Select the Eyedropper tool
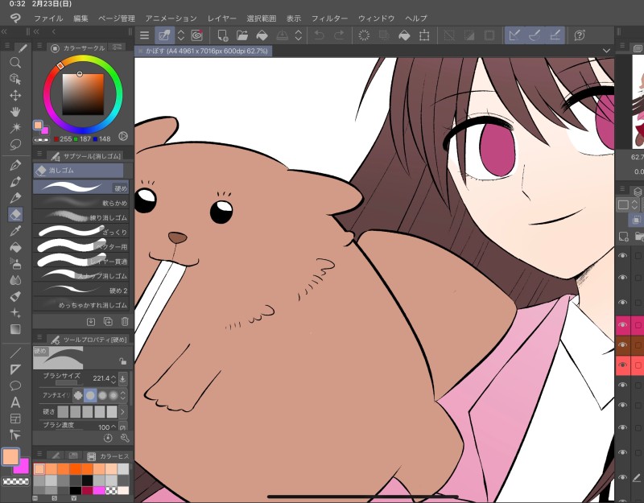 [x=15, y=231]
